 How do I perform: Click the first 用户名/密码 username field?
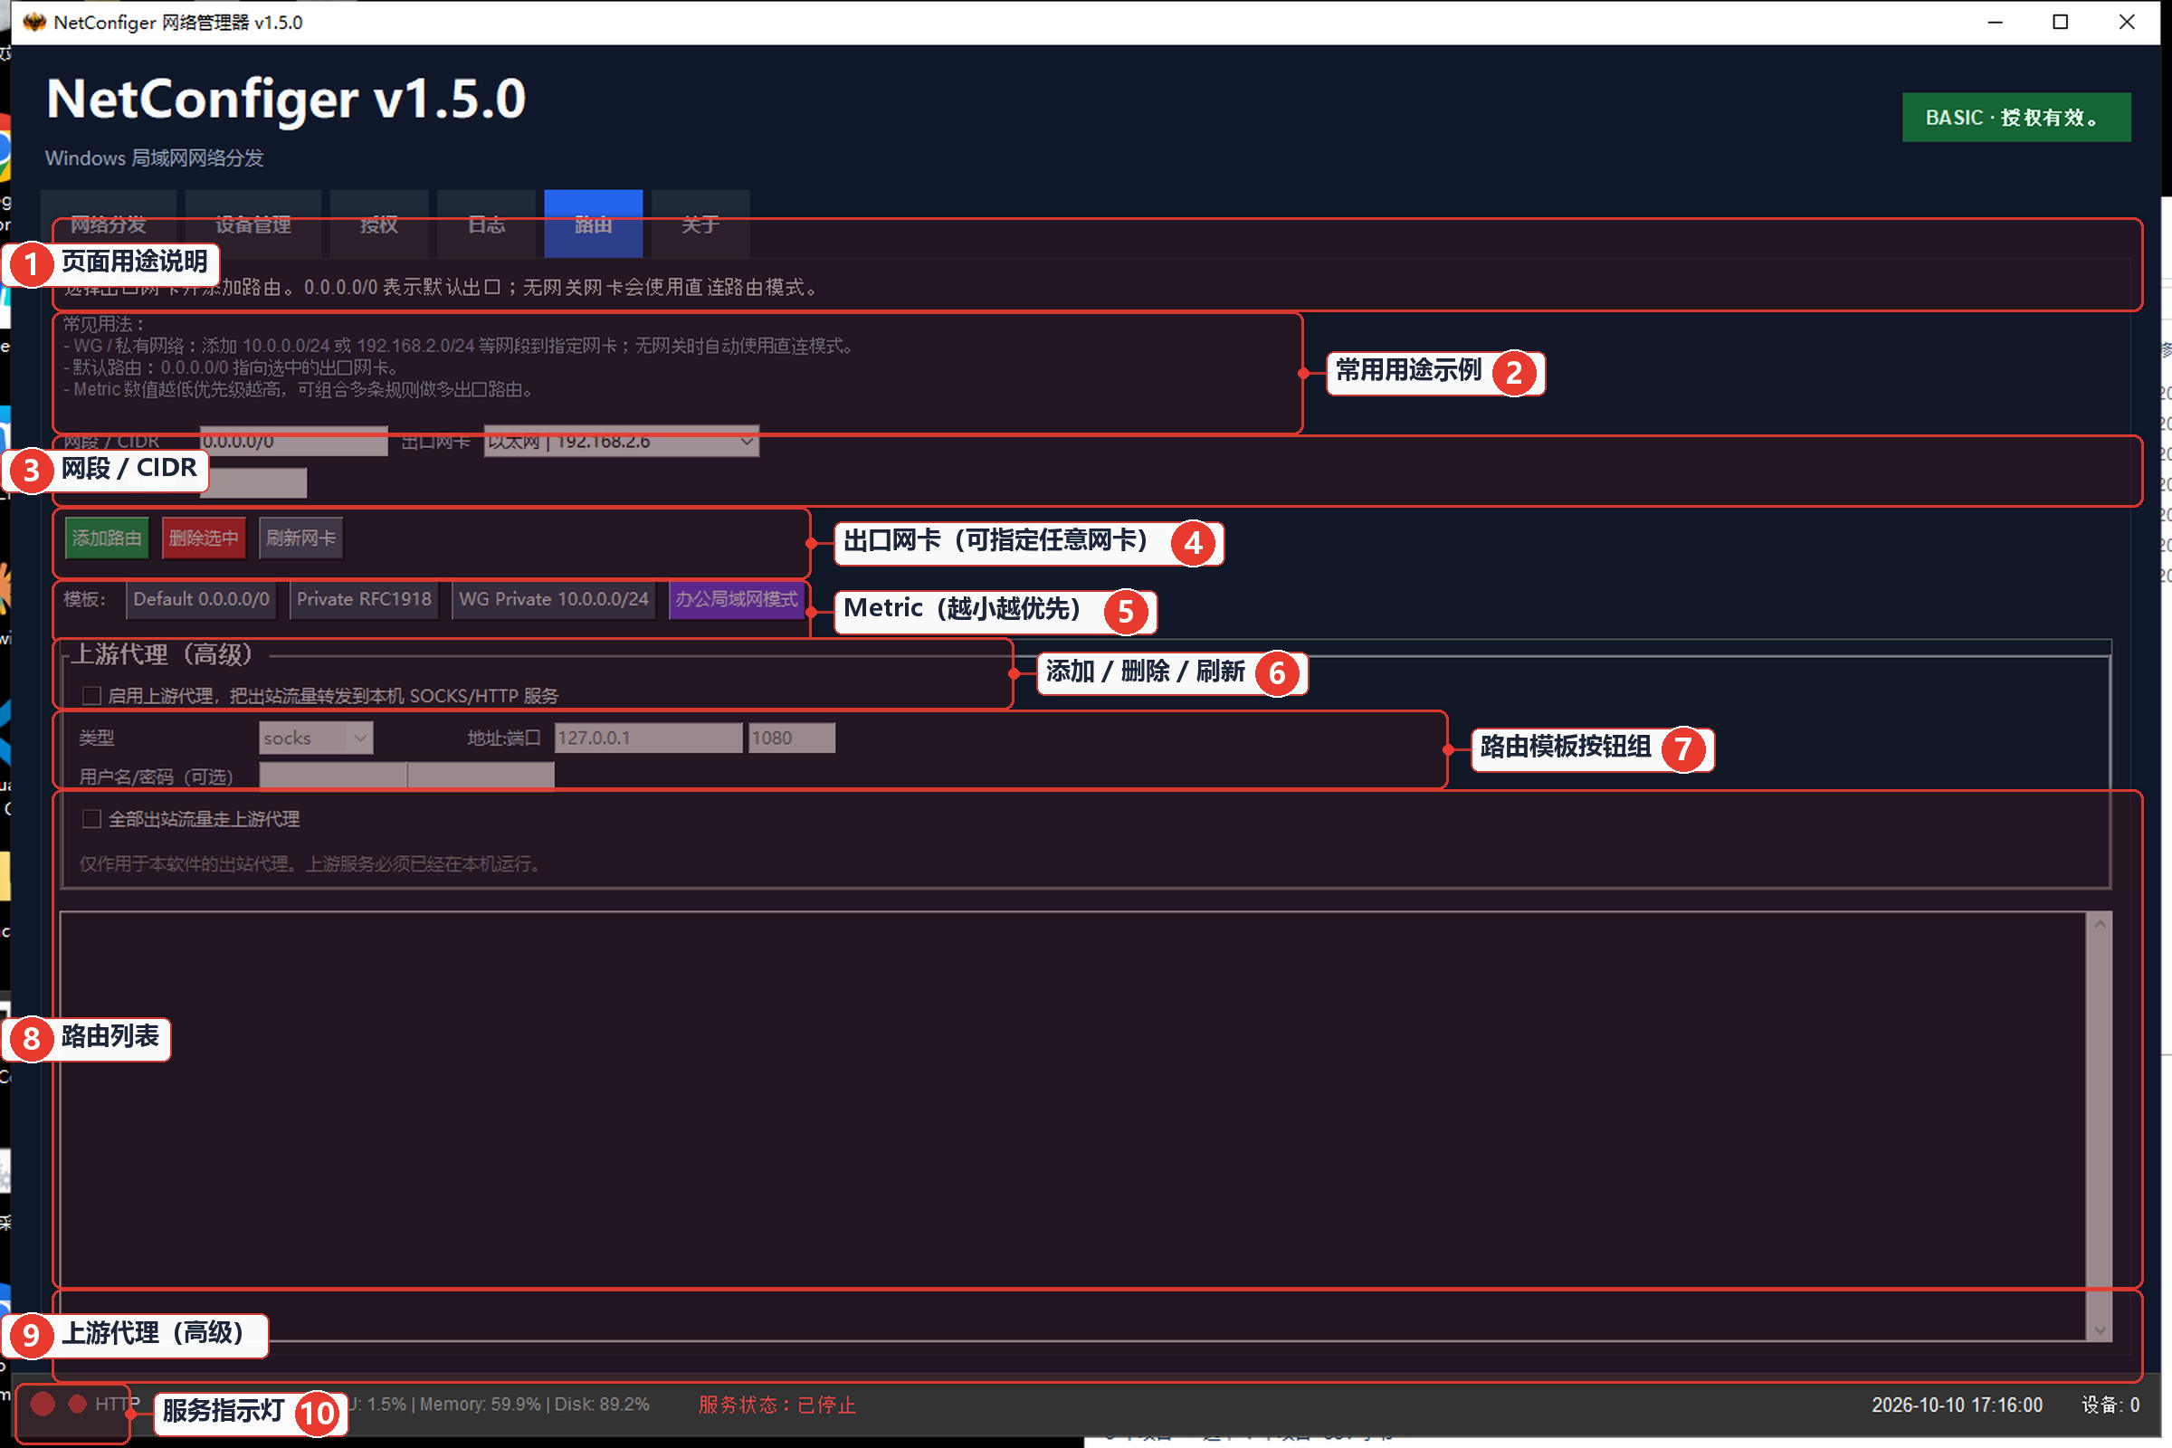tap(333, 776)
